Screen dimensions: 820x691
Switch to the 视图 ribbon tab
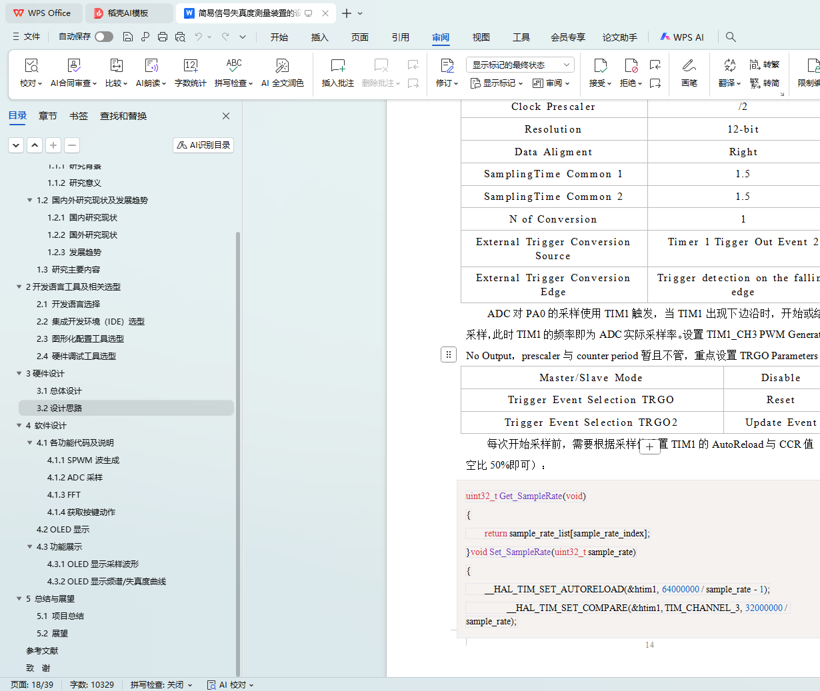pos(481,37)
